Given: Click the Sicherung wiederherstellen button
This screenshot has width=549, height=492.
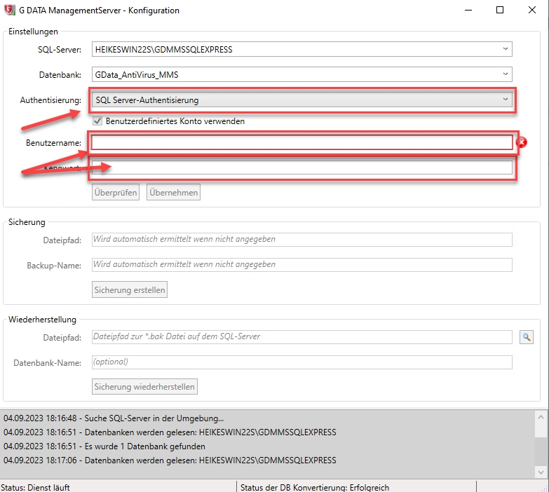Looking at the screenshot, I should coord(144,387).
